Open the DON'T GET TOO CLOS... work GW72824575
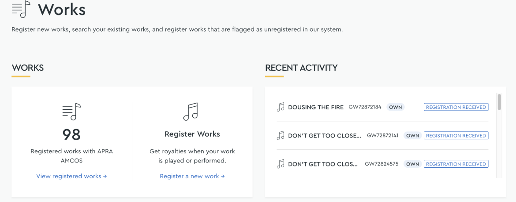The image size is (516, 202). (322, 164)
